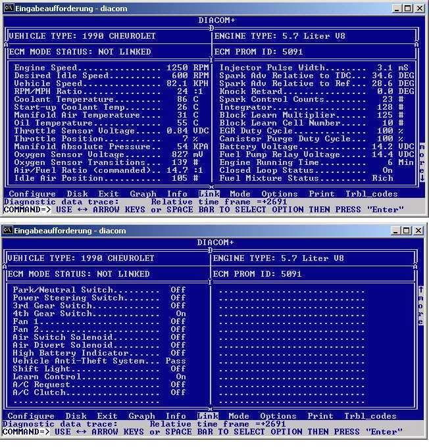This screenshot has height=447, width=429.
Task: Click the COMMAND=> prompt in bottom window
Action: point(26,432)
